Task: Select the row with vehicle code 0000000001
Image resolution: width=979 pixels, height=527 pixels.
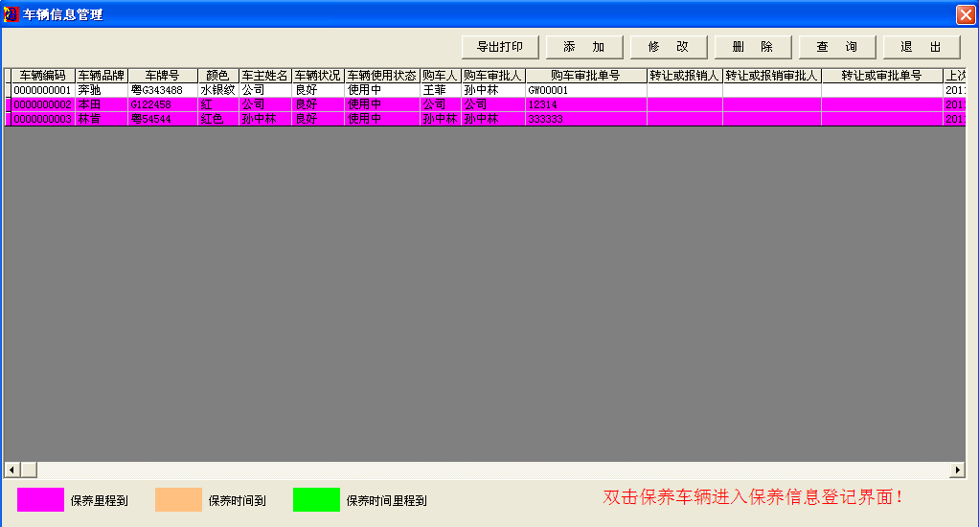Action: 42,90
